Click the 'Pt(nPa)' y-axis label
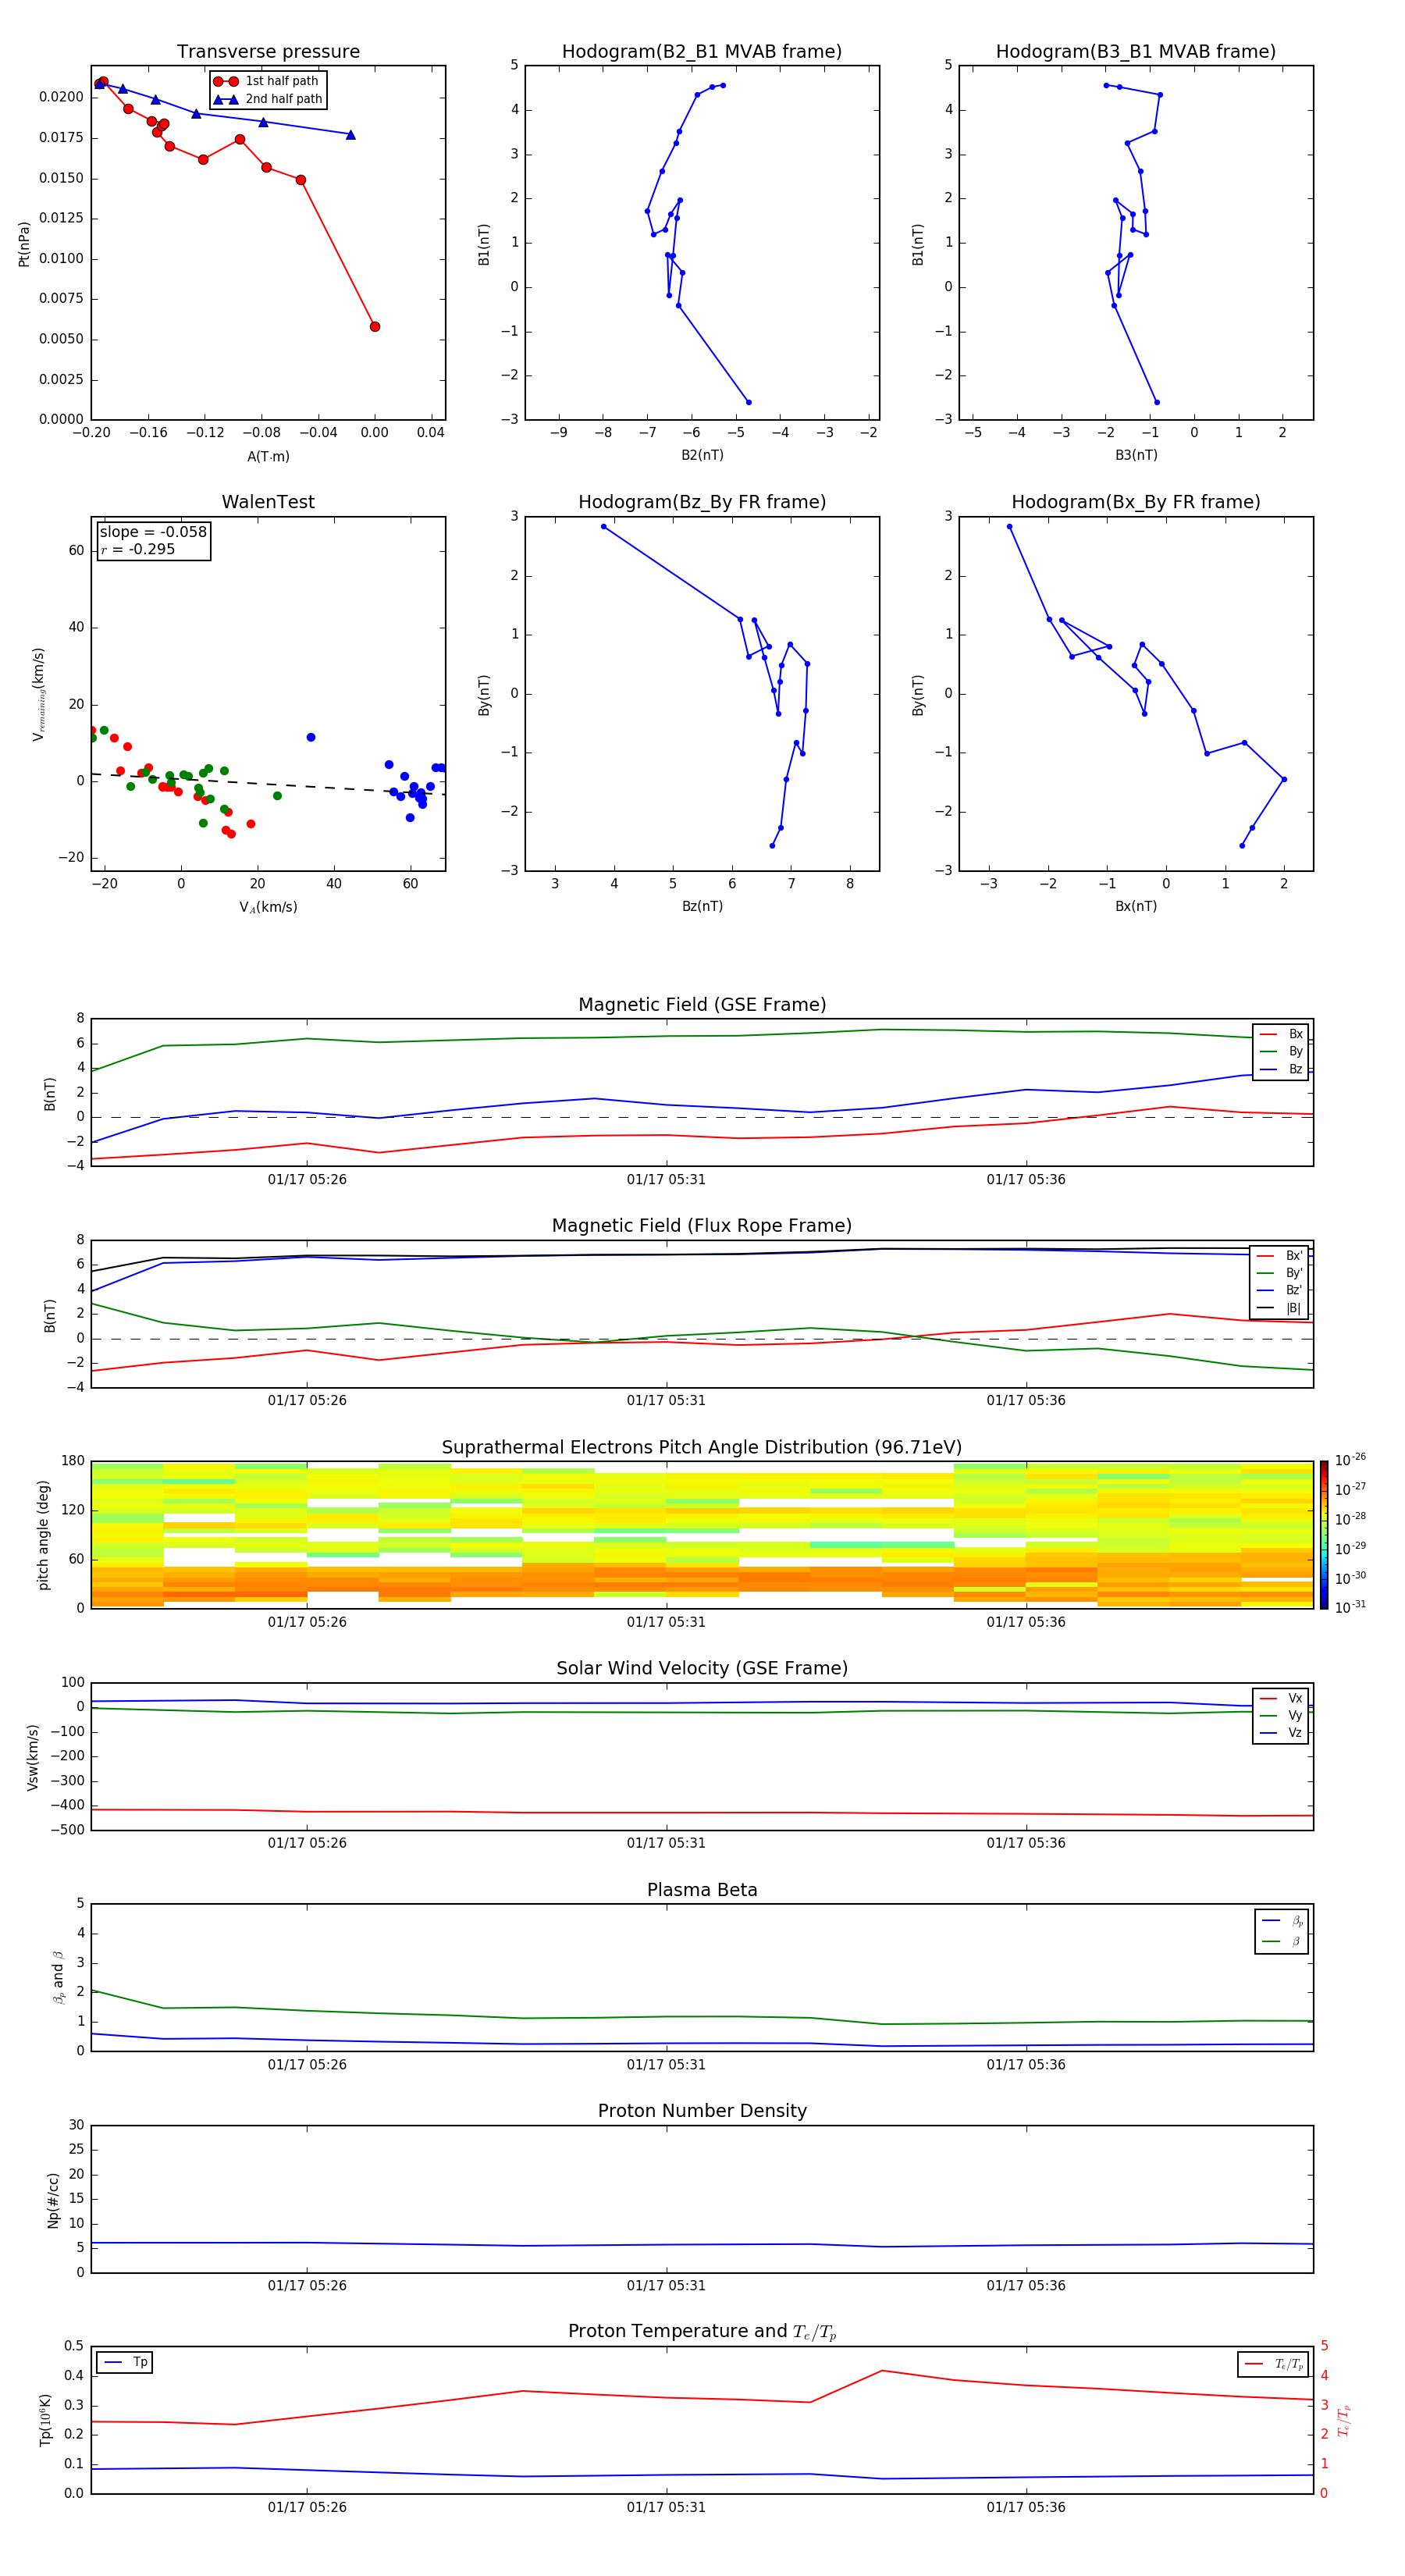The image size is (1405, 2576). click(24, 244)
